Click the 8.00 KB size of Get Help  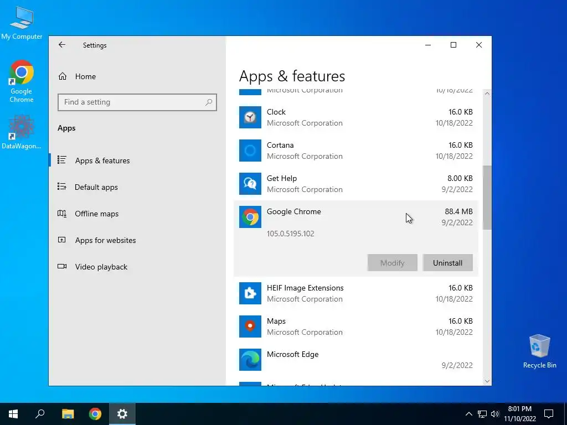(460, 179)
